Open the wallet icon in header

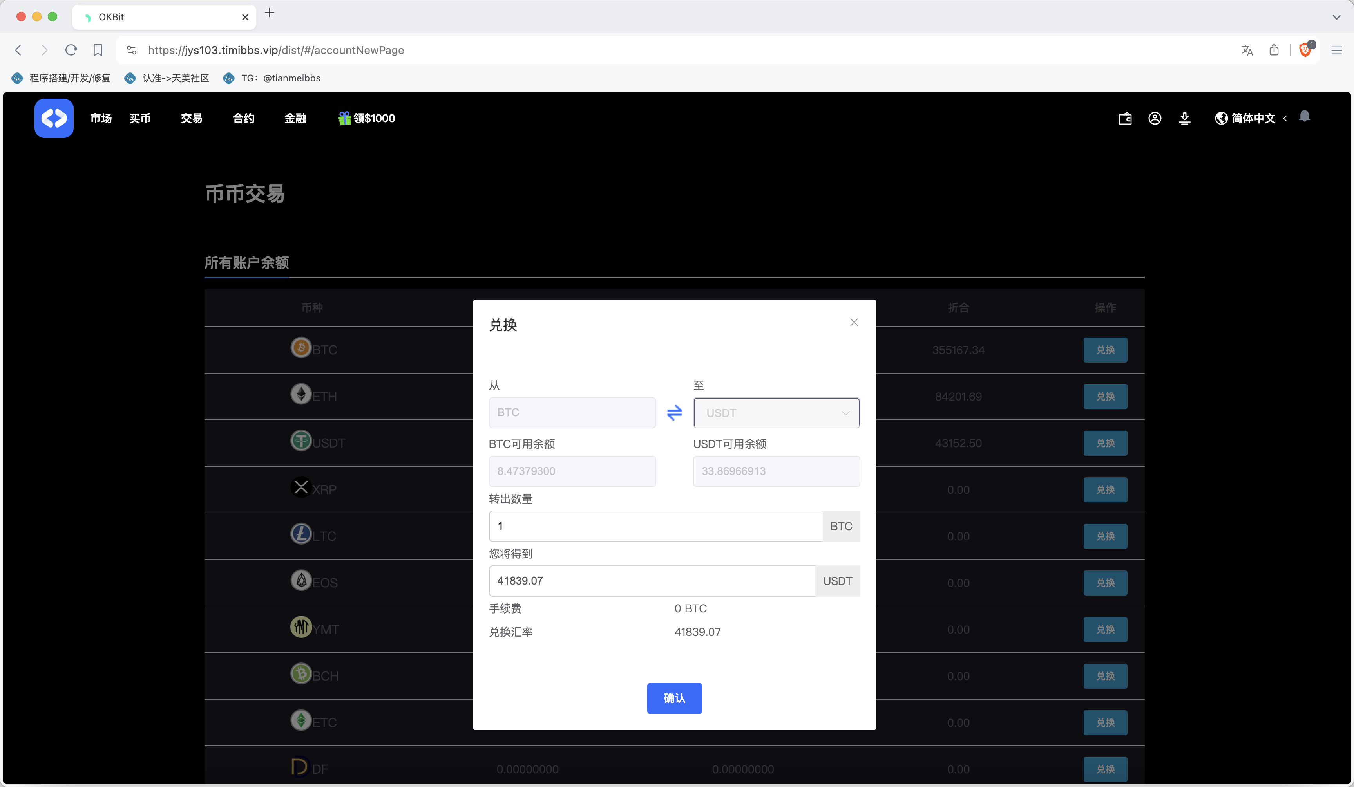coord(1125,118)
